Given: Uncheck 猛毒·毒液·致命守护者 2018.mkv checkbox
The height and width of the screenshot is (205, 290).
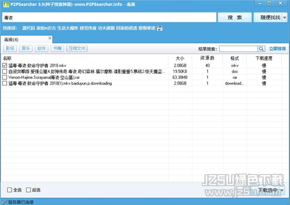Looking at the screenshot, I should pos(5,65).
